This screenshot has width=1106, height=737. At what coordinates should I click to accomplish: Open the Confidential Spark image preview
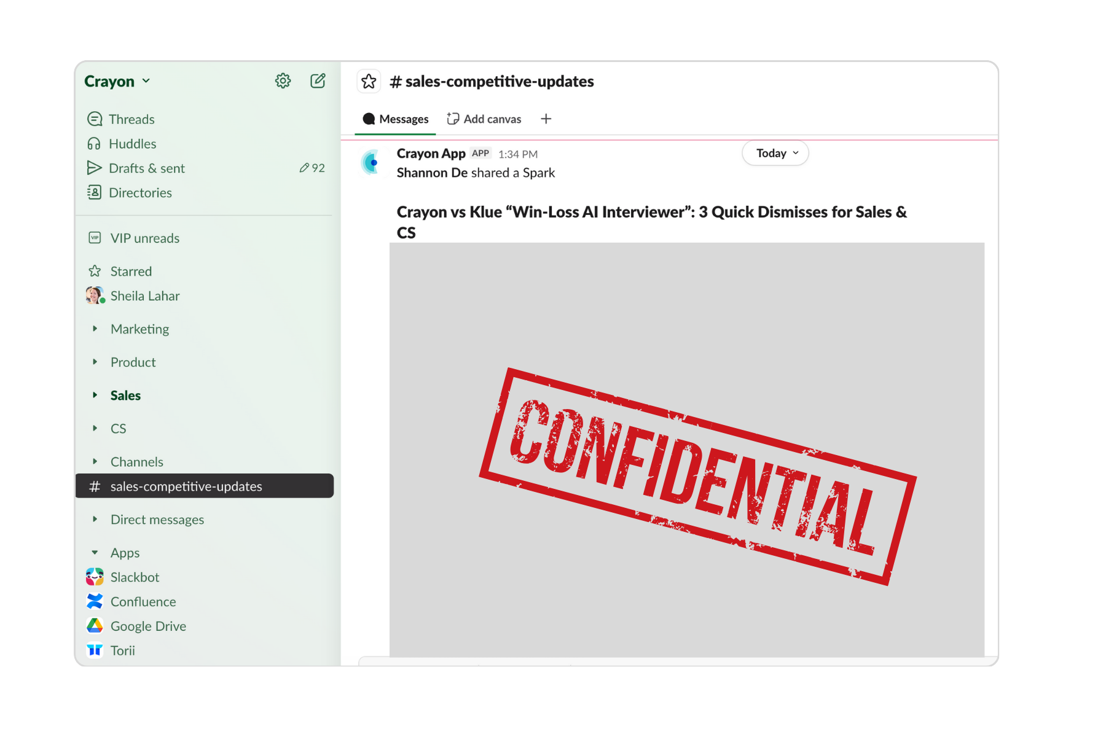coord(686,450)
